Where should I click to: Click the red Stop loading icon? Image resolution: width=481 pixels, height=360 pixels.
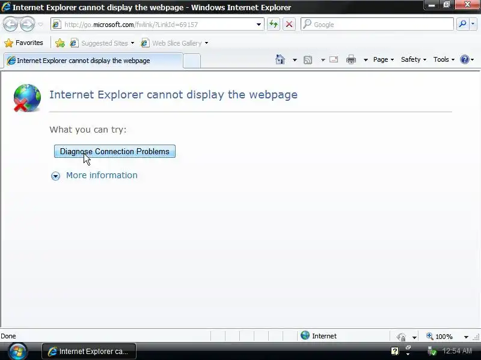(x=289, y=24)
